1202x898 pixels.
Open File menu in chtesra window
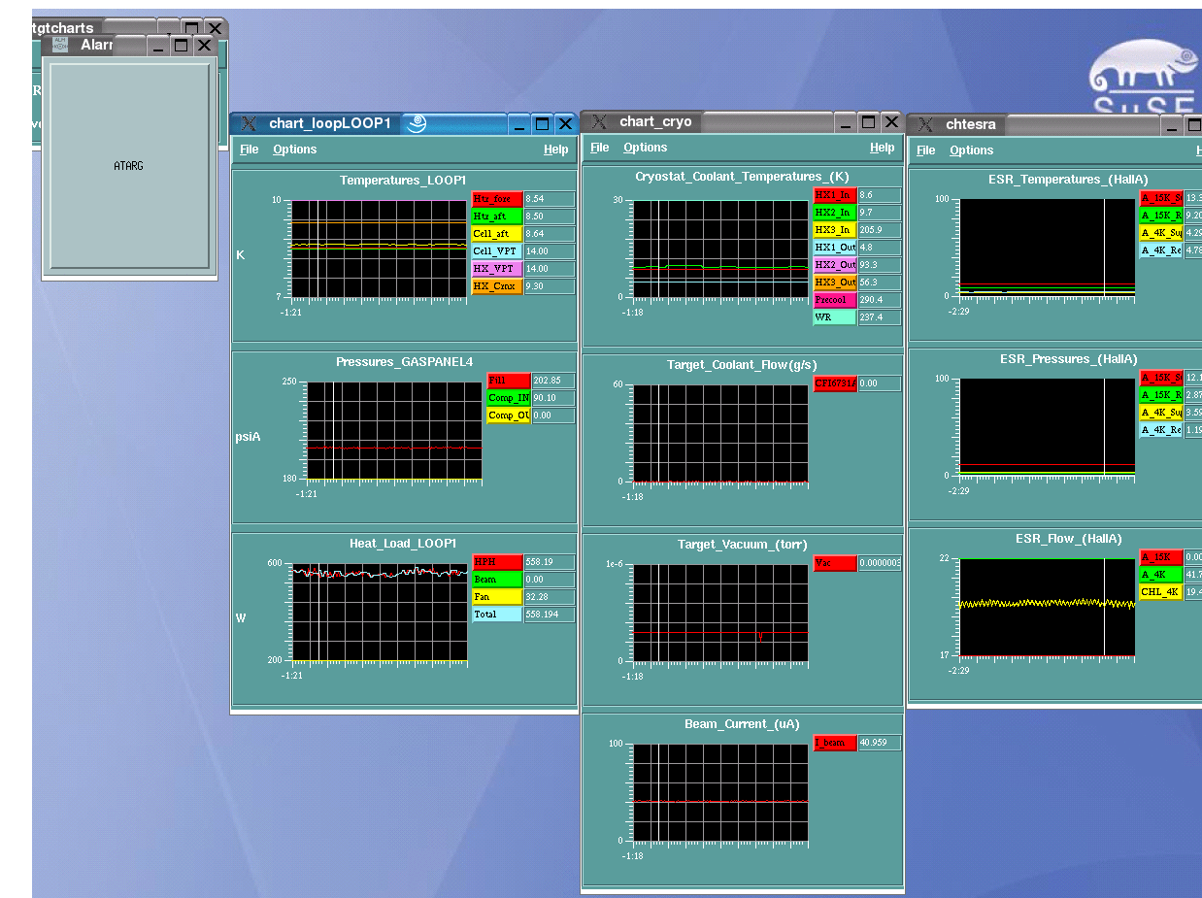926,150
